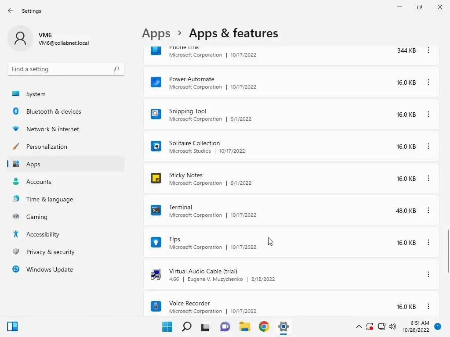Open more options for Power Automate
The image size is (450, 337).
click(428, 82)
